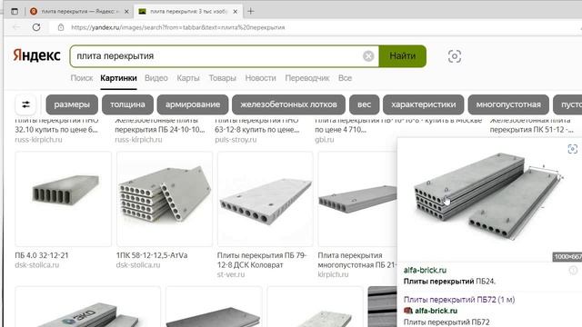Open the st-ver.ru source link
582x327 pixels.
point(230,274)
